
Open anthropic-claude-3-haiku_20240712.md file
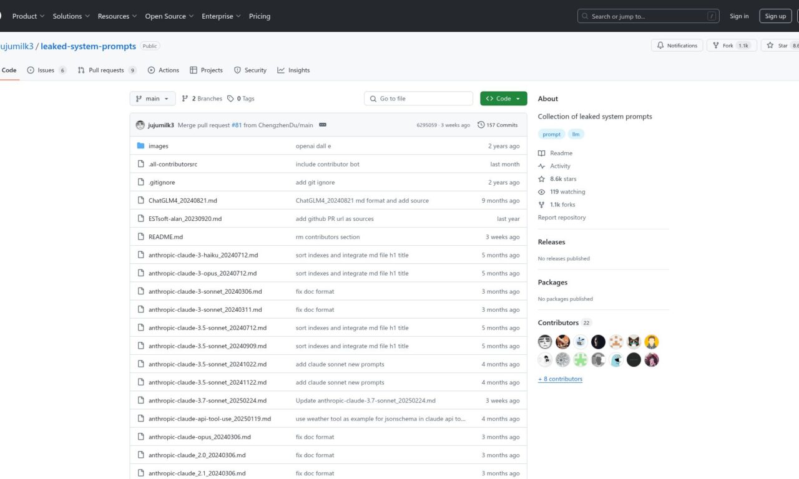pyautogui.click(x=203, y=255)
